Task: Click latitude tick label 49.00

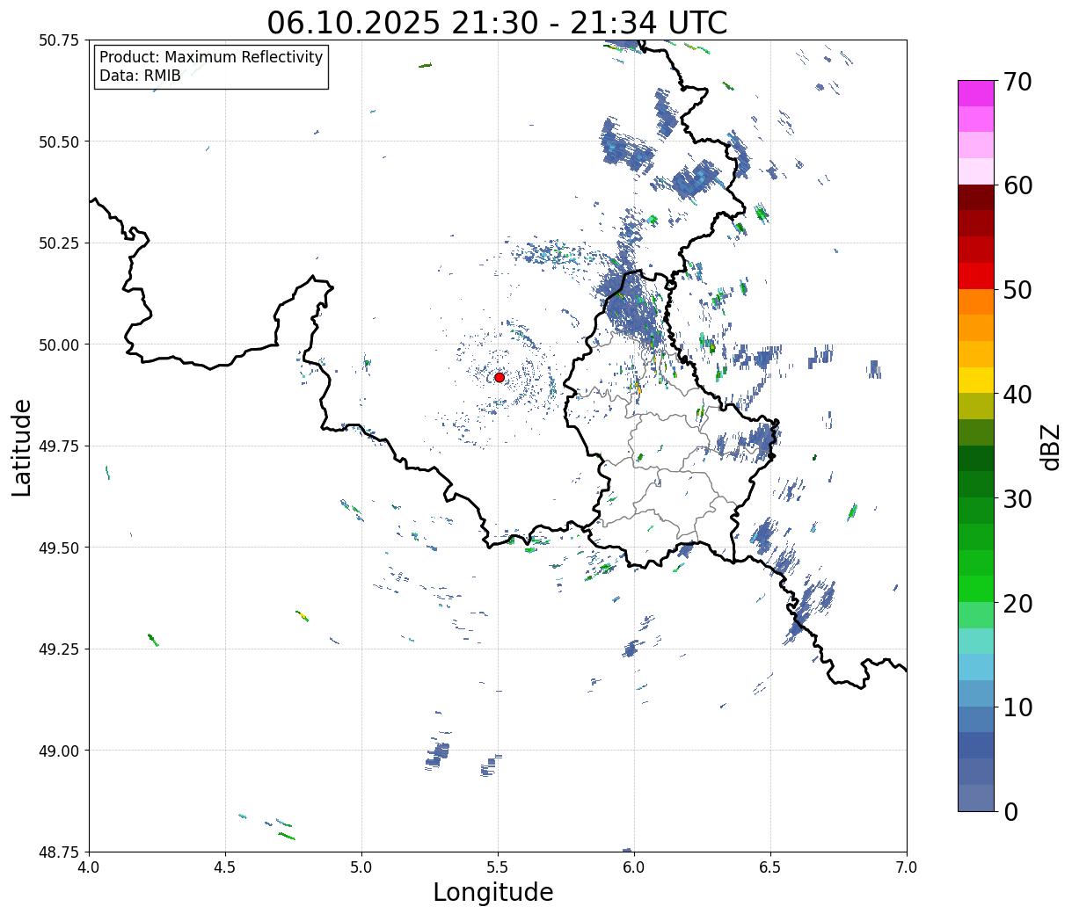Action: point(59,751)
